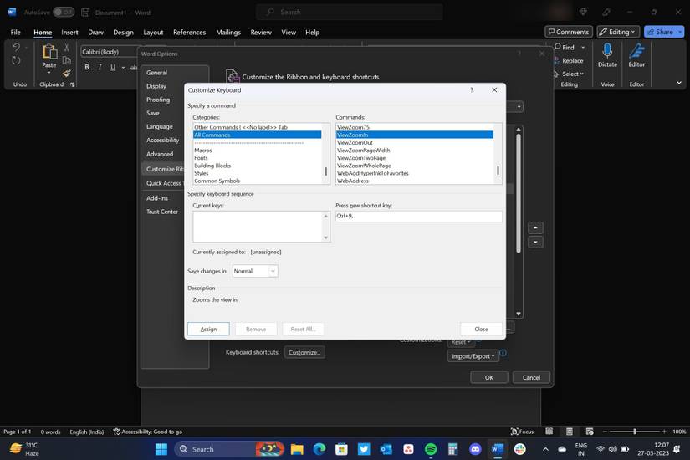The height and width of the screenshot is (460, 690).
Task: Click the zoom slider in the status bar
Action: (x=634, y=432)
